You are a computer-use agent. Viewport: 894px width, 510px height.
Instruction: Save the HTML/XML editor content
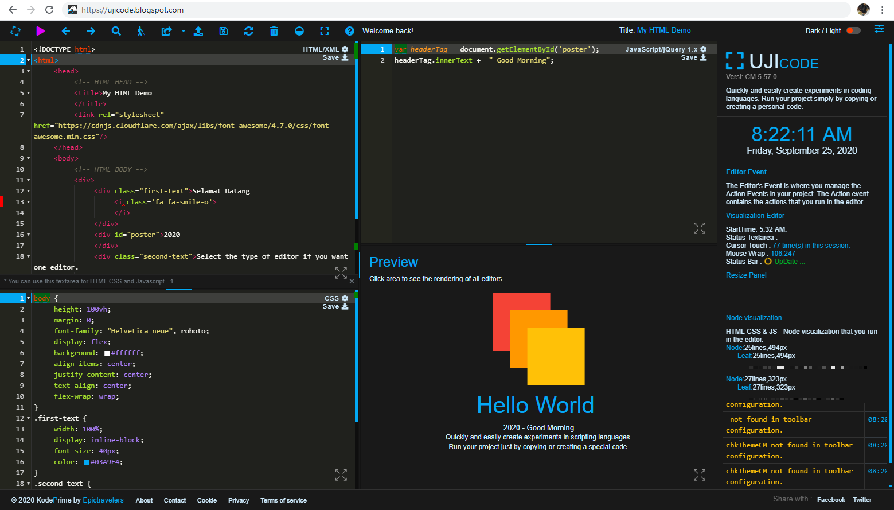coord(335,57)
